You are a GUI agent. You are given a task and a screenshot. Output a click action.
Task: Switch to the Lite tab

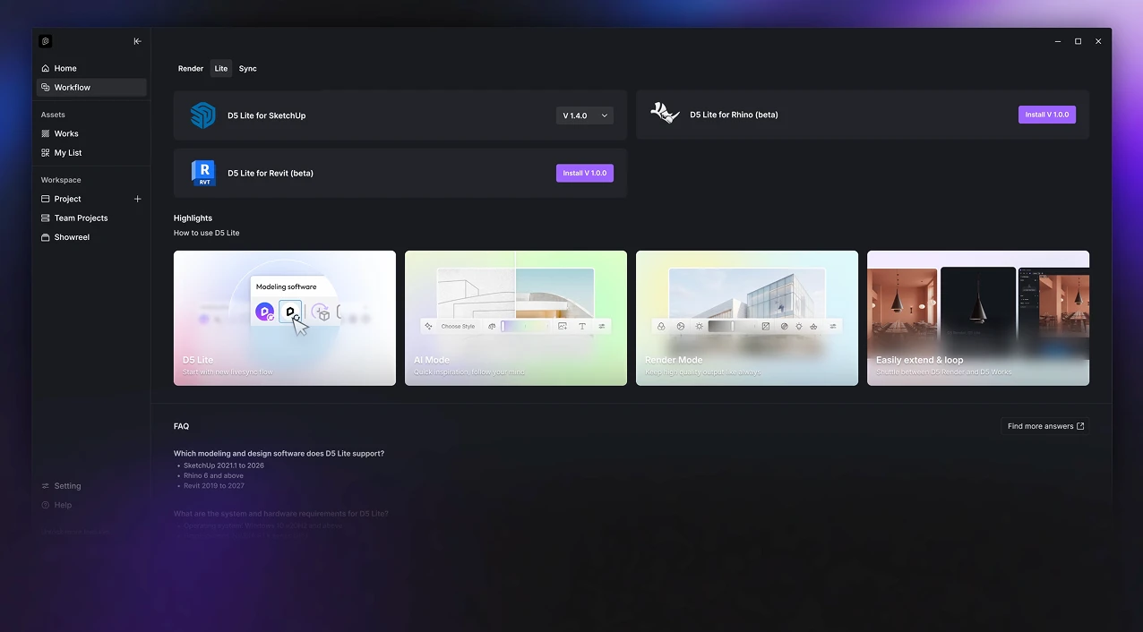tap(221, 68)
